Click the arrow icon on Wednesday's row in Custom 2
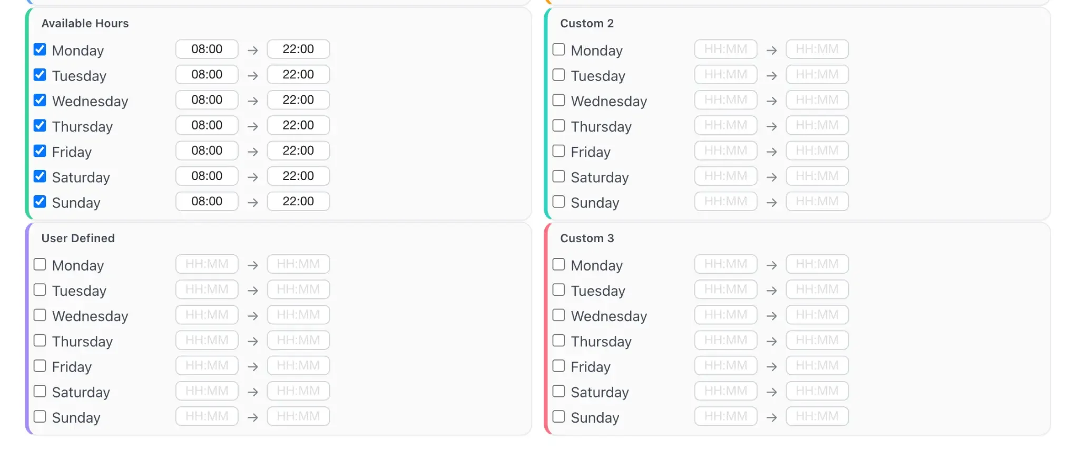This screenshot has width=1079, height=460. click(x=772, y=100)
